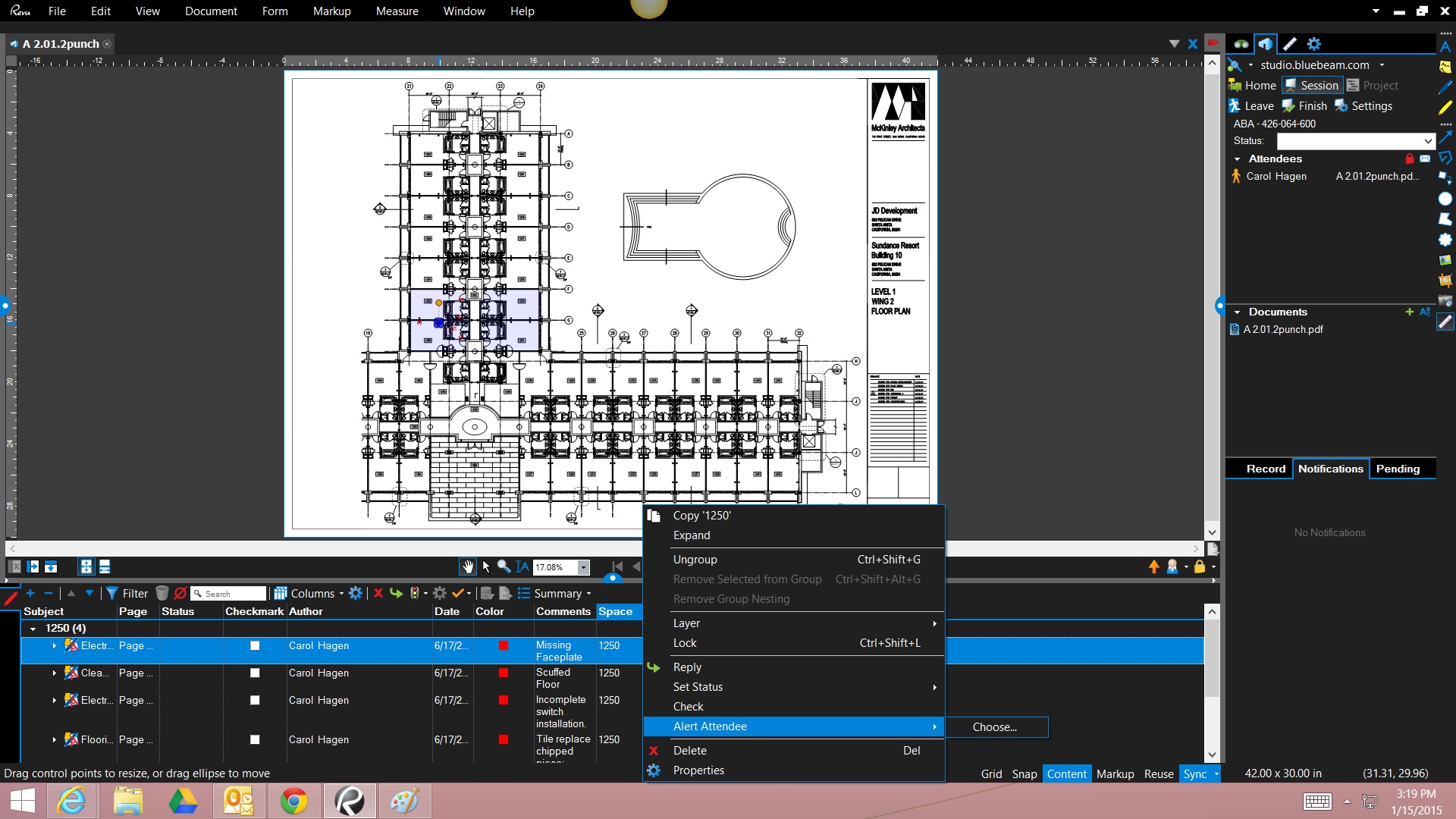Toggle the Pending tab in Studio panel
Screen dimensions: 1456x819
click(x=1397, y=468)
